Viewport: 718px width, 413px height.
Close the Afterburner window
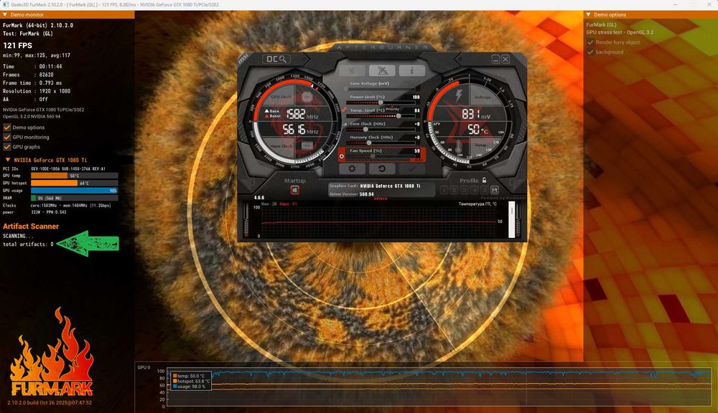tap(505, 59)
